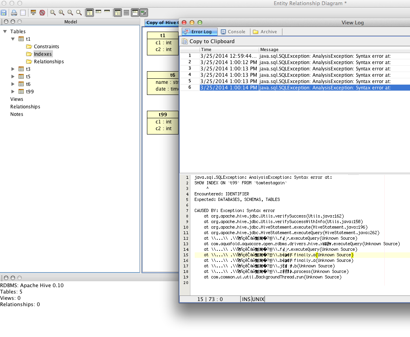The width and height of the screenshot is (410, 337).
Task: Open the Copy of Hive diagram tab
Action: (162, 23)
